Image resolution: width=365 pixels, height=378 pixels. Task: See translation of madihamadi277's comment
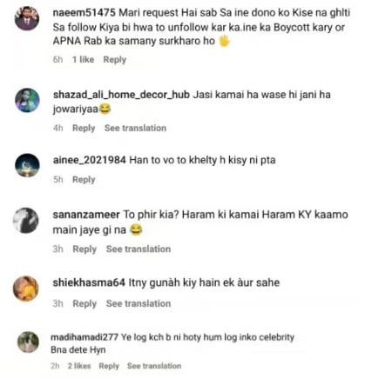pos(154,366)
